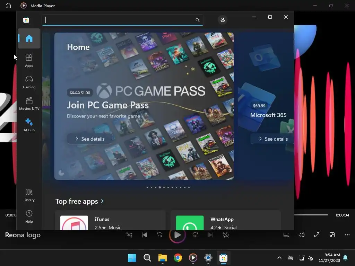See details for PC Game Pass
Image resolution: width=355 pixels, height=266 pixels.
(90, 139)
